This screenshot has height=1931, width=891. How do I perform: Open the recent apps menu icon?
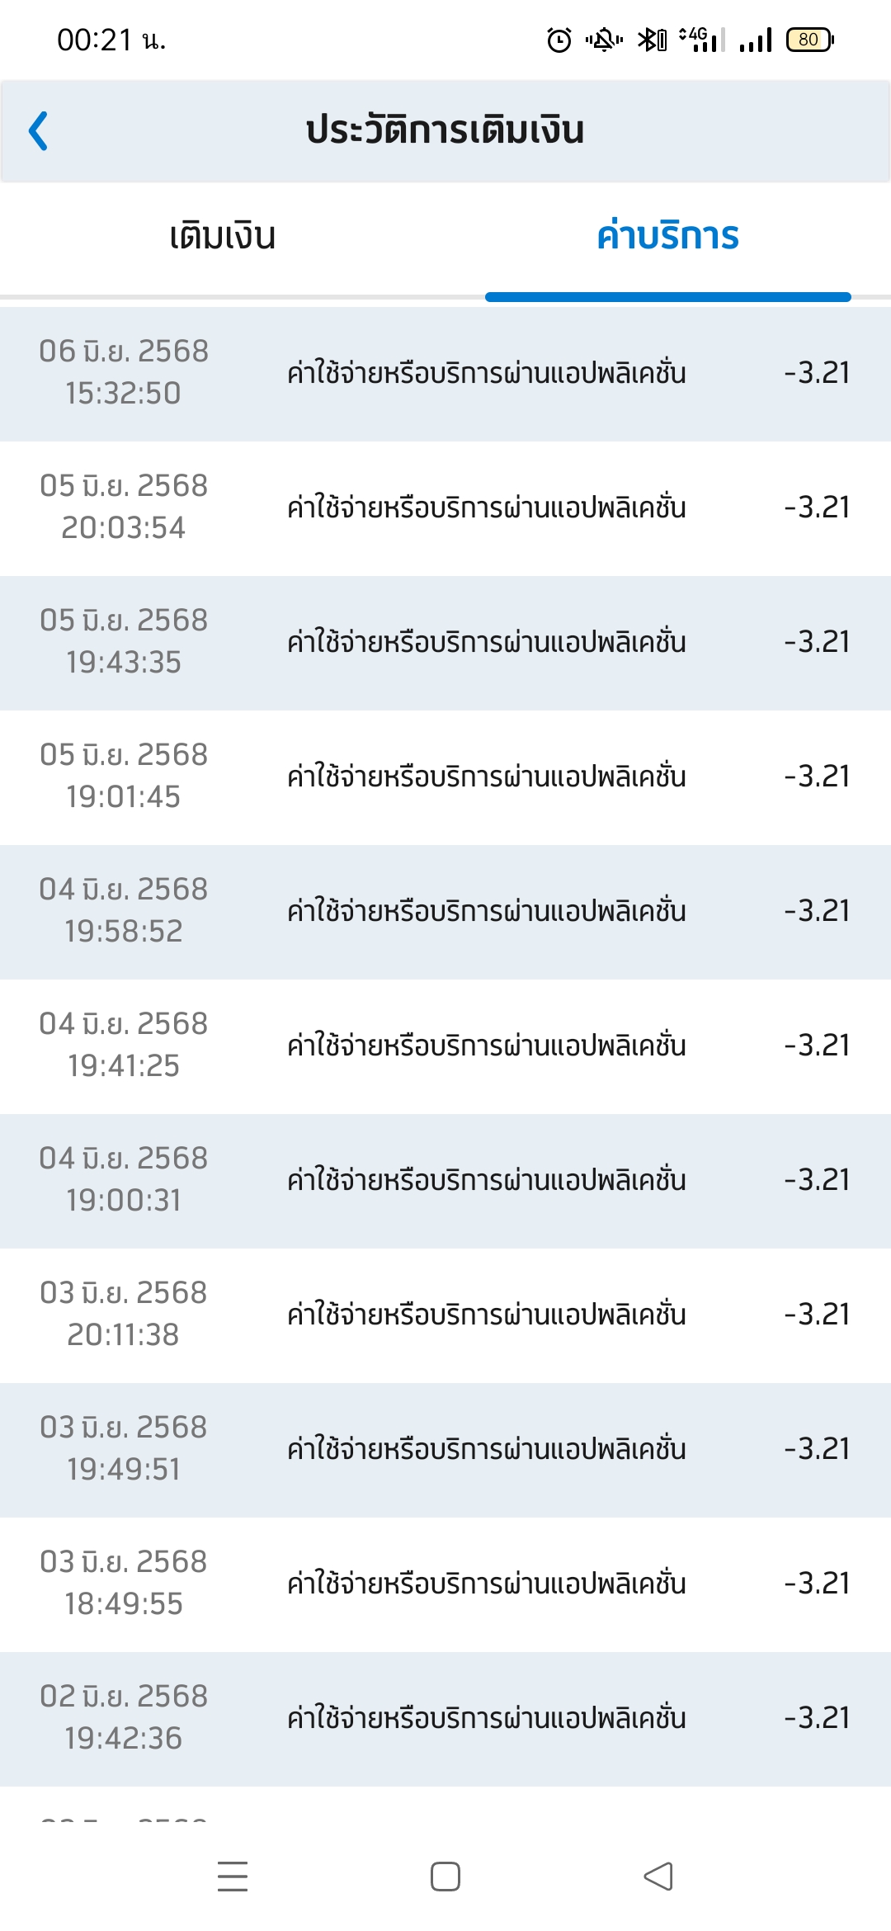tap(233, 1876)
